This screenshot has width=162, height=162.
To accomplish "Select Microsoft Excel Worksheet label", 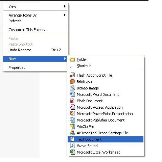I will pyautogui.click(x=98, y=152).
